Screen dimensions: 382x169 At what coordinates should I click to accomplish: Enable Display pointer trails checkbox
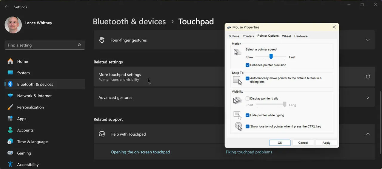[247, 98]
